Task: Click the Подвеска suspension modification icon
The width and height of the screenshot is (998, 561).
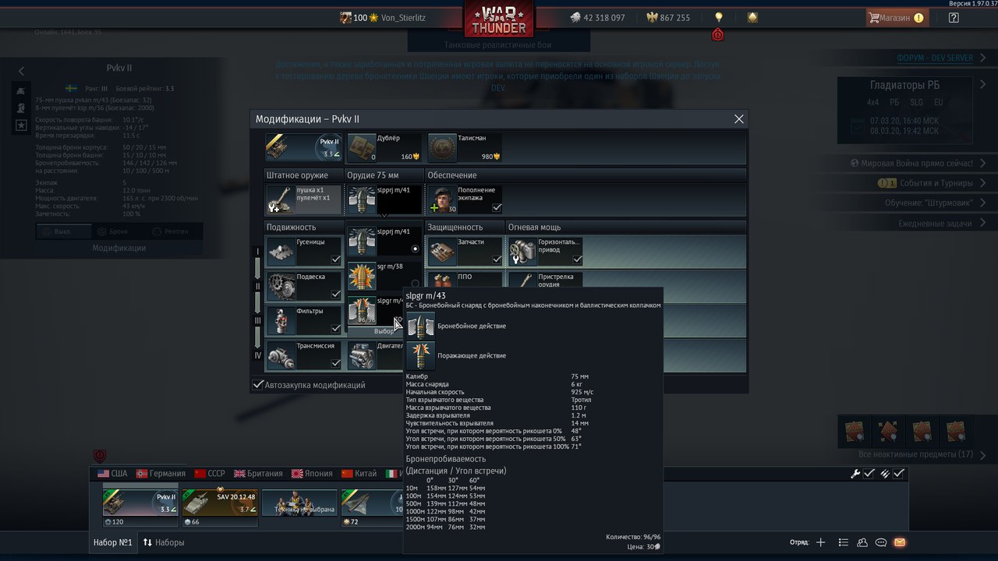Action: click(x=280, y=286)
